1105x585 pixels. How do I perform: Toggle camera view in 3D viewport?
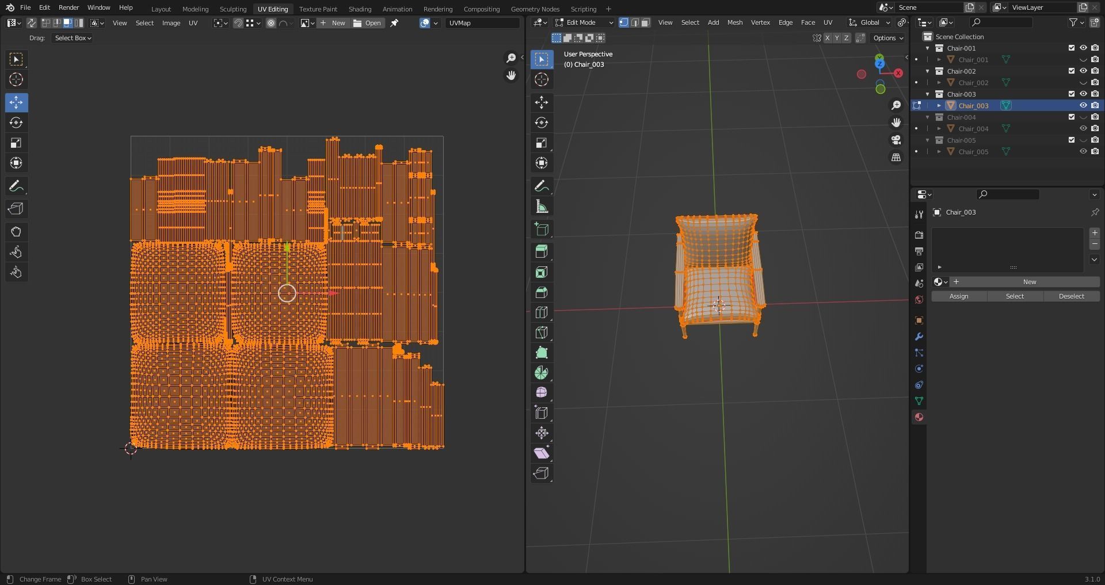pyautogui.click(x=896, y=140)
